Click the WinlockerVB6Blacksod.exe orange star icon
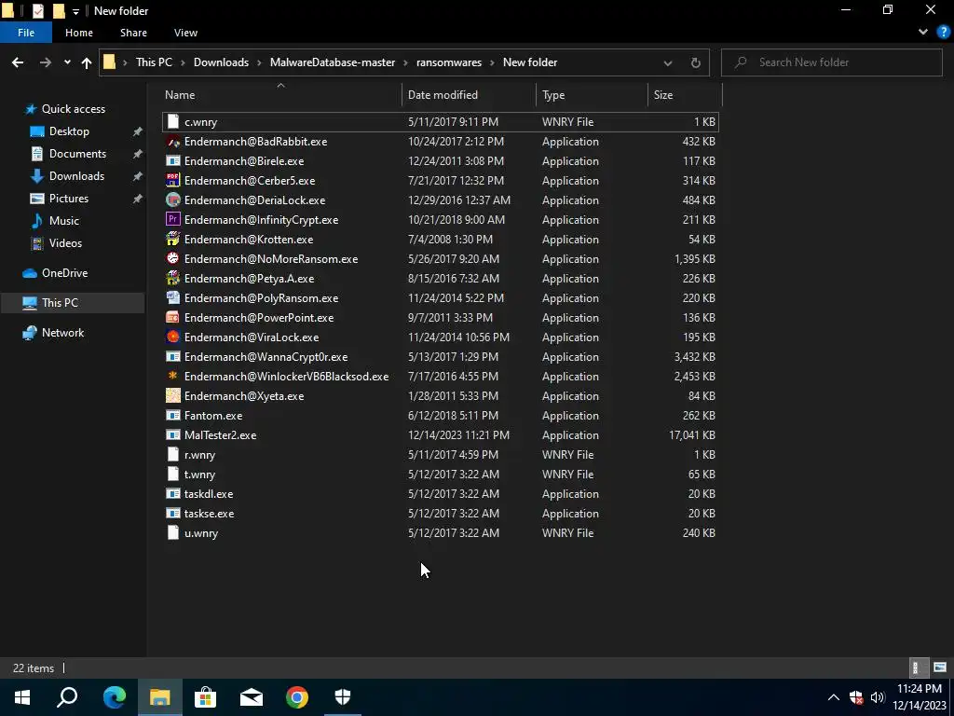 (173, 376)
